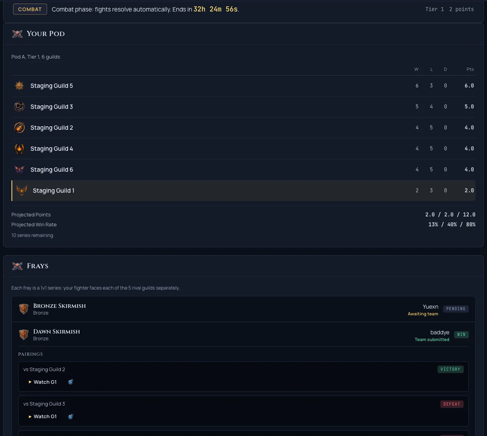
Task: Click the 'Projected Win Rate' label
Action: tap(34, 224)
